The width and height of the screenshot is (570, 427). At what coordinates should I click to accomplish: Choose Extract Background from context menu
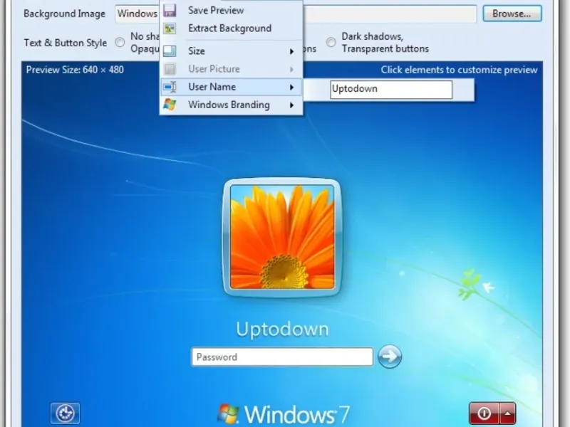231,28
